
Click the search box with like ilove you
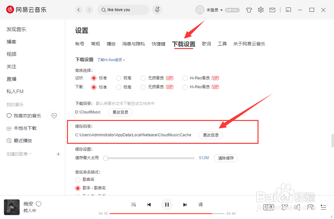(123, 10)
